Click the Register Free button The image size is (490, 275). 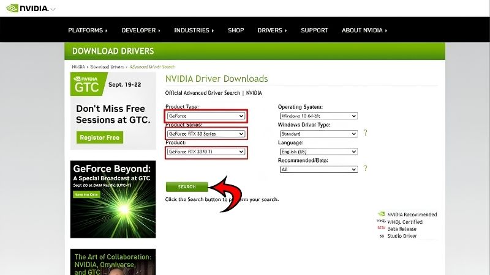(100, 137)
